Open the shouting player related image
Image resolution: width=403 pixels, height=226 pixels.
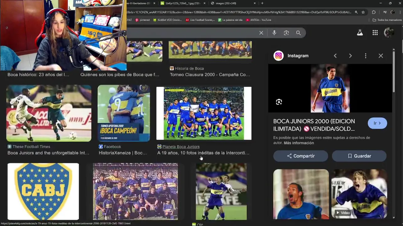(x=301, y=194)
